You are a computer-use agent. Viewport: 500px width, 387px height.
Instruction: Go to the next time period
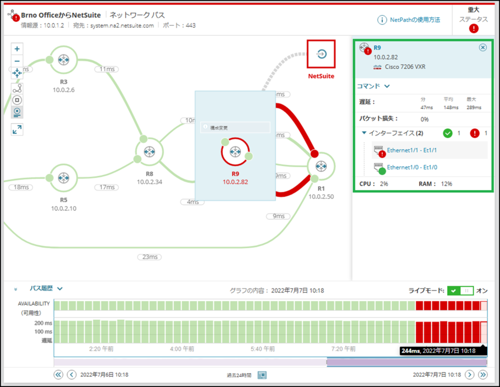click(469, 375)
